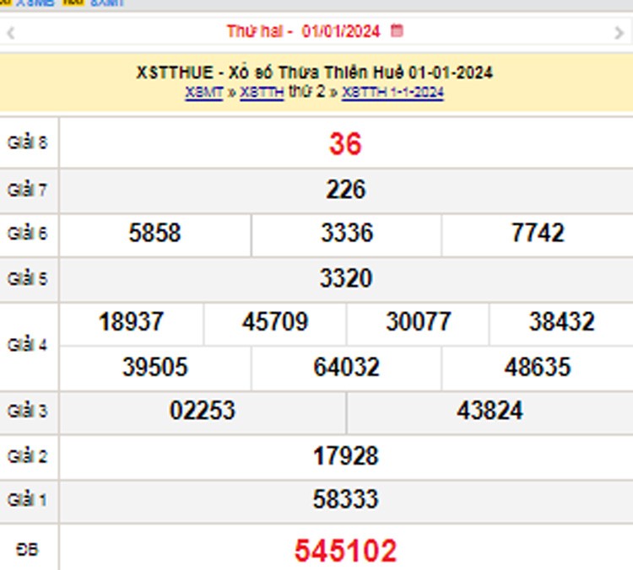Go to the next day's results arrow
The image size is (633, 570).
[619, 33]
